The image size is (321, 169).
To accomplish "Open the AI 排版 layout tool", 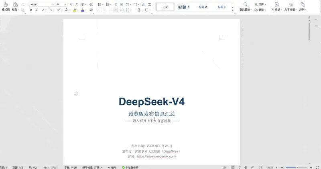I will click(277, 6).
